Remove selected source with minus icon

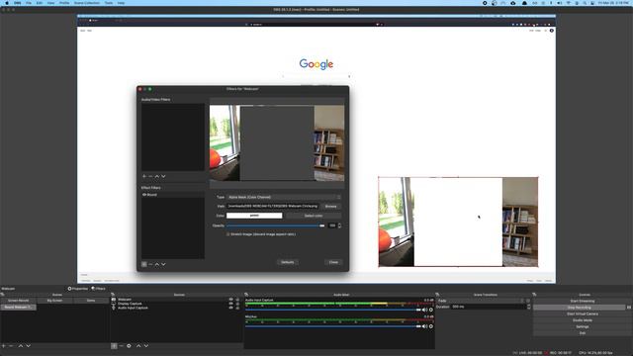point(121,346)
